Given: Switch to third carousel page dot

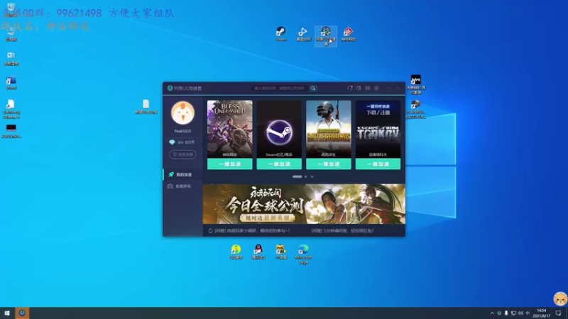Looking at the screenshot, I should (x=312, y=177).
